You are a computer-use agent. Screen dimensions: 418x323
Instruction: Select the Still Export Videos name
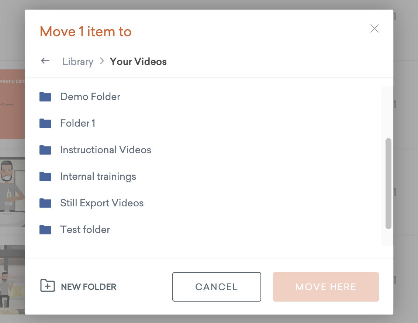click(x=102, y=203)
